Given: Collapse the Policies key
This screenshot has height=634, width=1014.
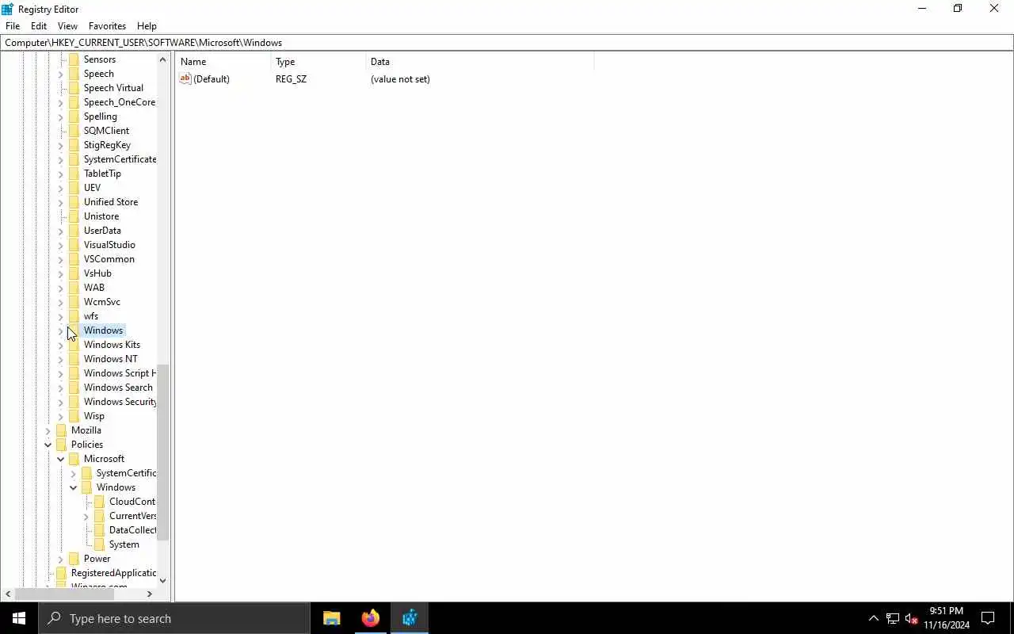Looking at the screenshot, I should pos(48,445).
